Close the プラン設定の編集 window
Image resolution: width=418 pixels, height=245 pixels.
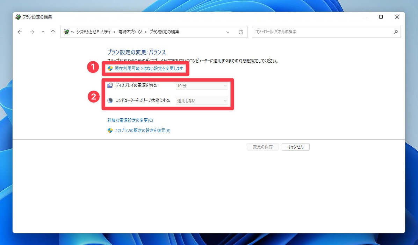click(397, 17)
